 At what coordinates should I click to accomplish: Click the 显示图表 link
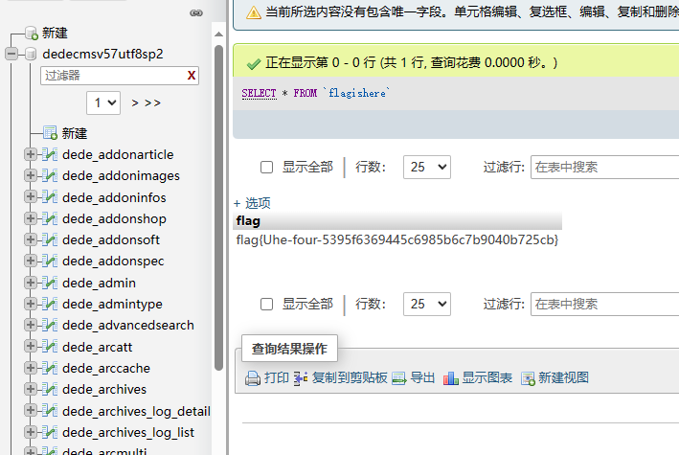(487, 377)
